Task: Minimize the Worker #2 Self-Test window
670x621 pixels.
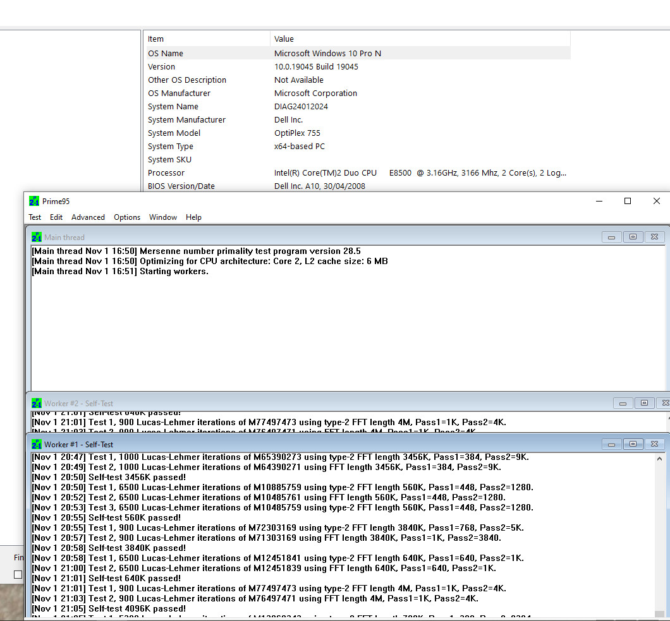Action: [623, 403]
